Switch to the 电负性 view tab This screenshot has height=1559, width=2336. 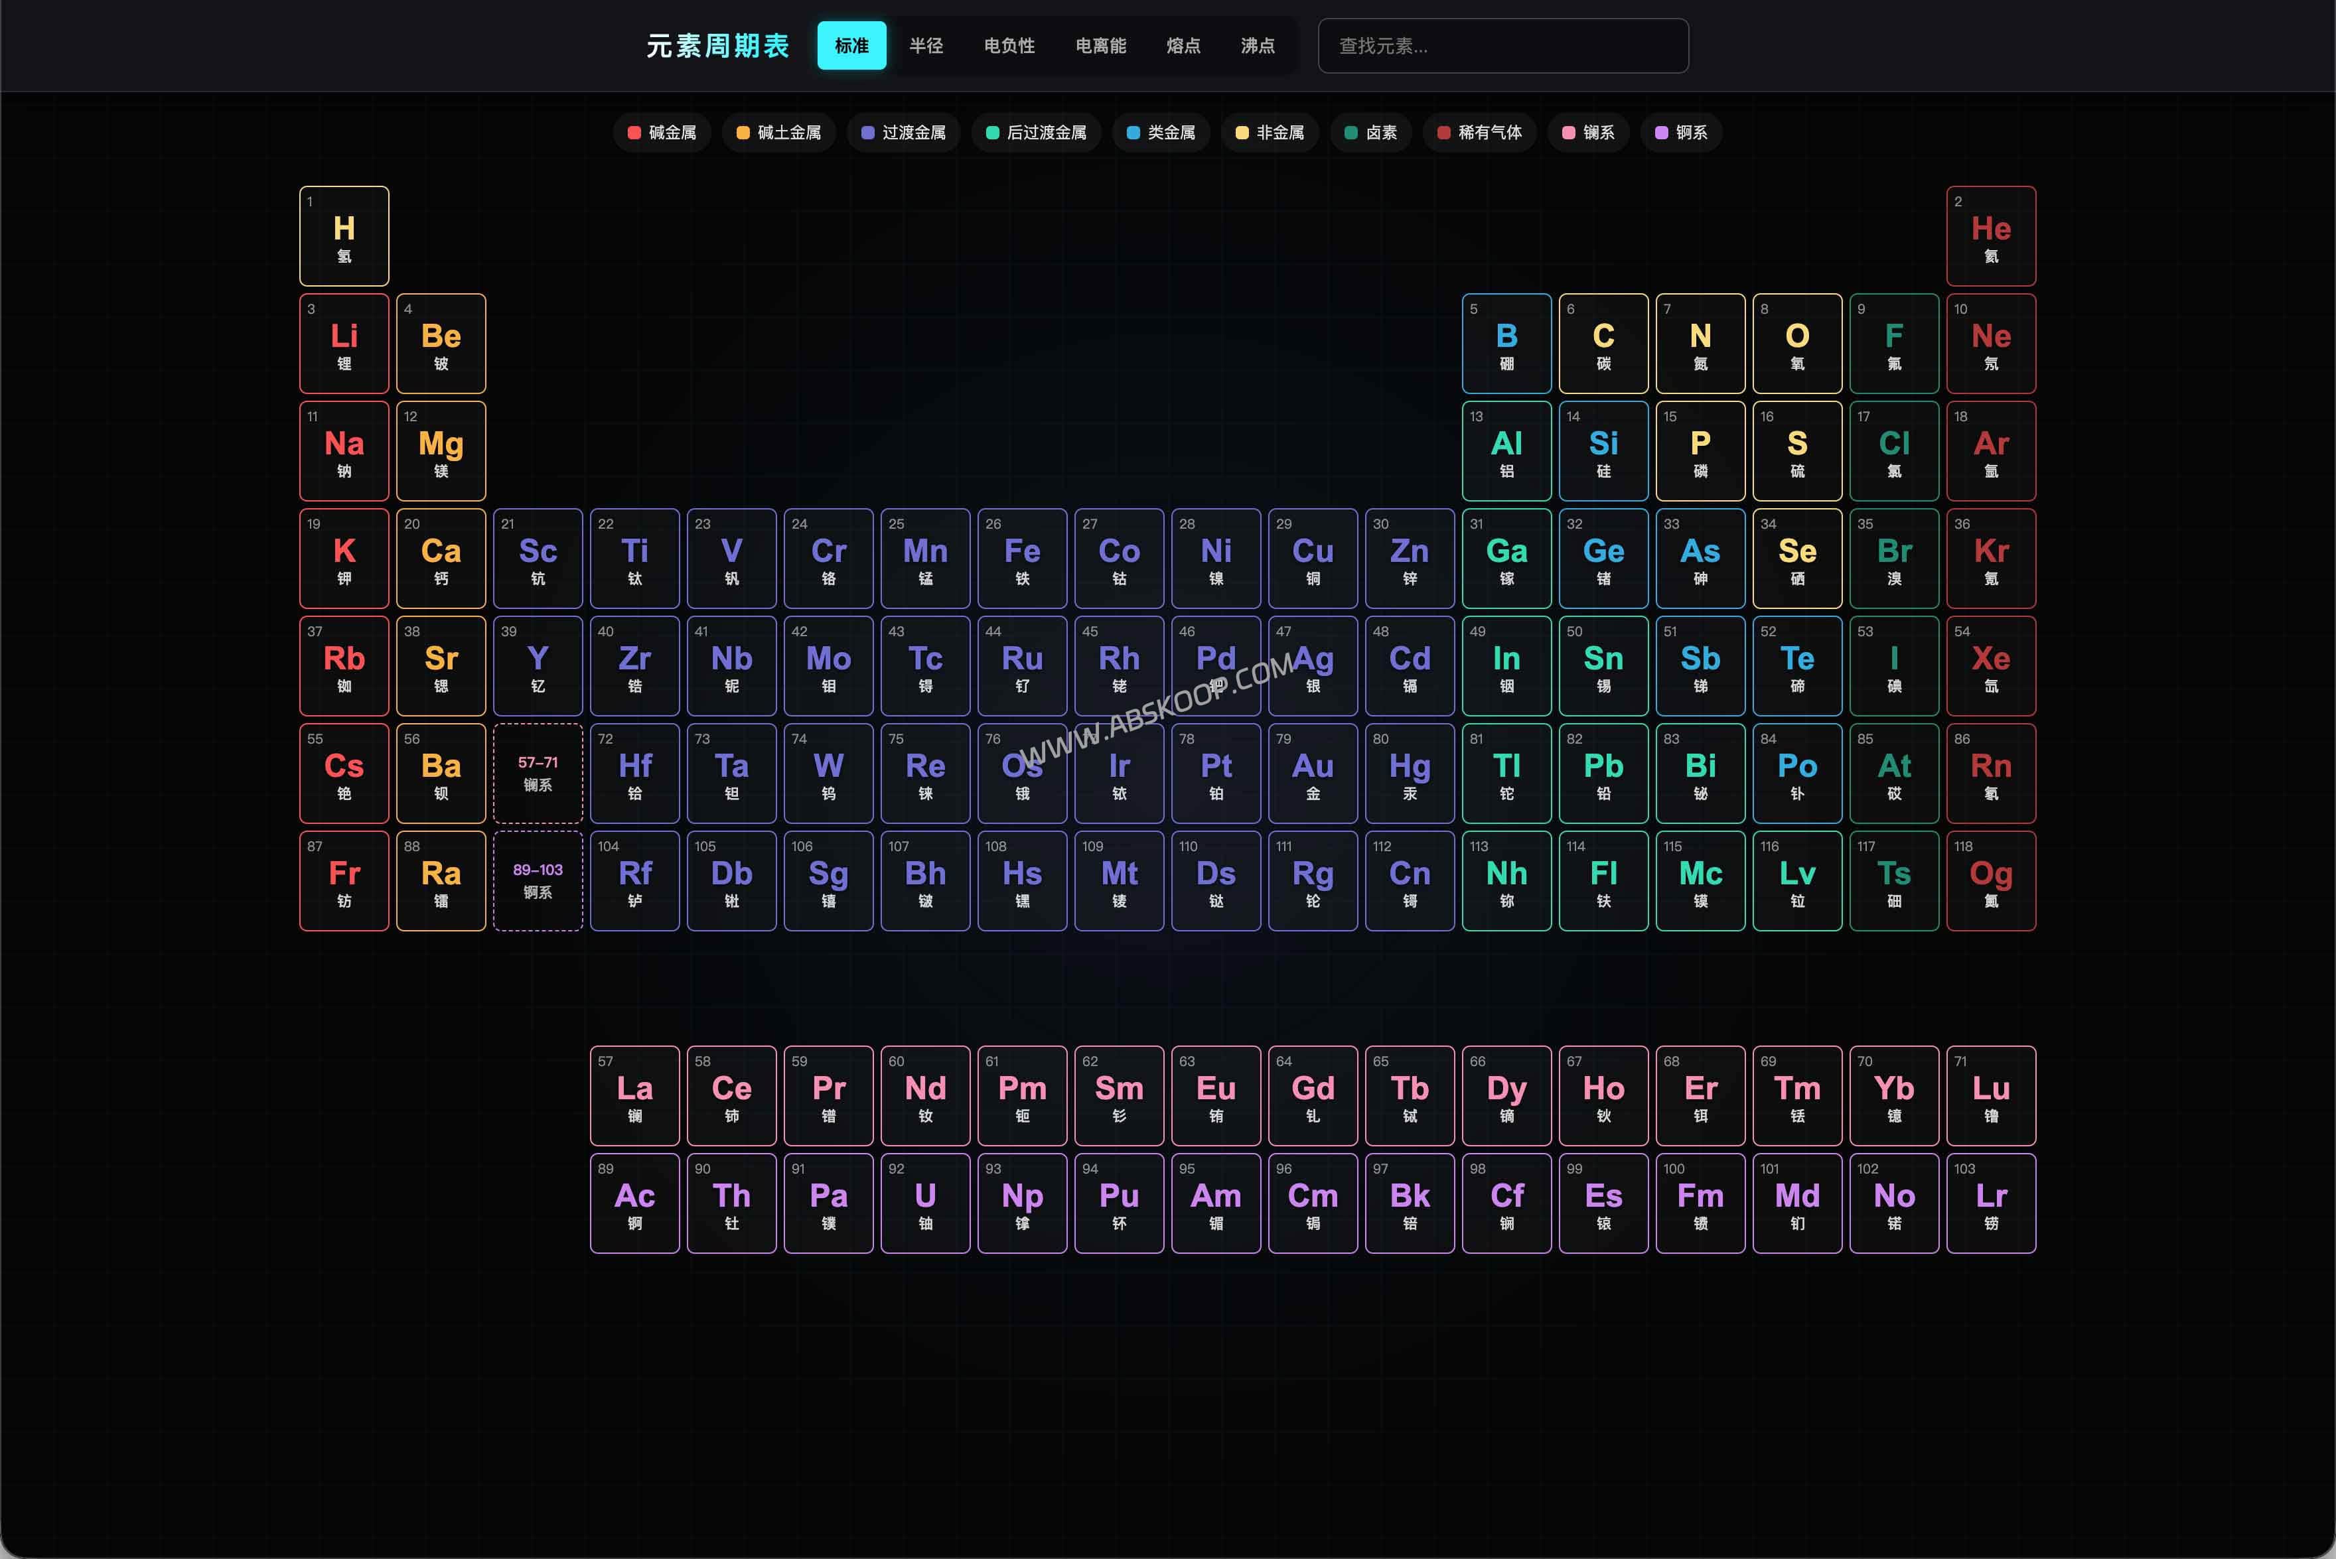[x=1008, y=46]
